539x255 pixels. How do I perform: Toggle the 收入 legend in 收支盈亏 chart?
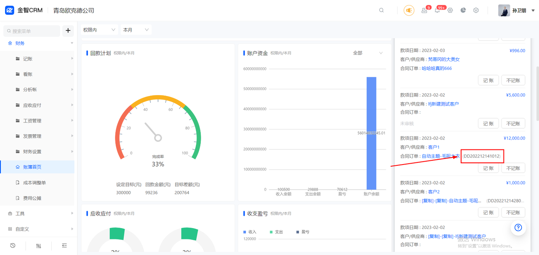[x=250, y=232]
